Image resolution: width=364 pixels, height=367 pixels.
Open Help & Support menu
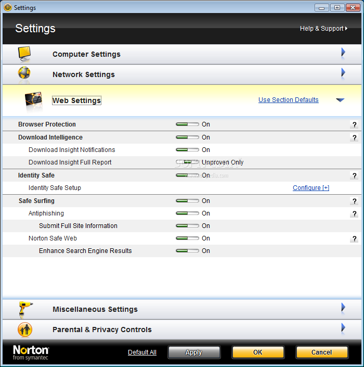(x=323, y=29)
